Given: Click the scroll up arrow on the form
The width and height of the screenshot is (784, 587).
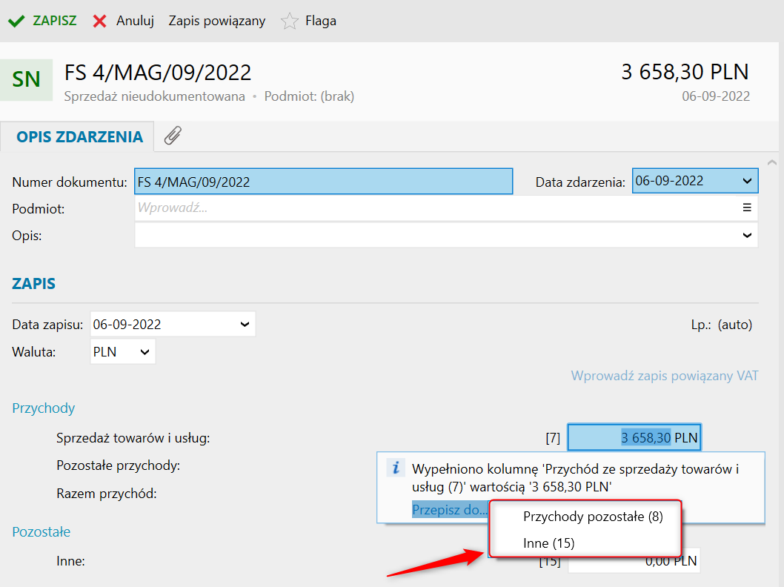Looking at the screenshot, I should (772, 162).
